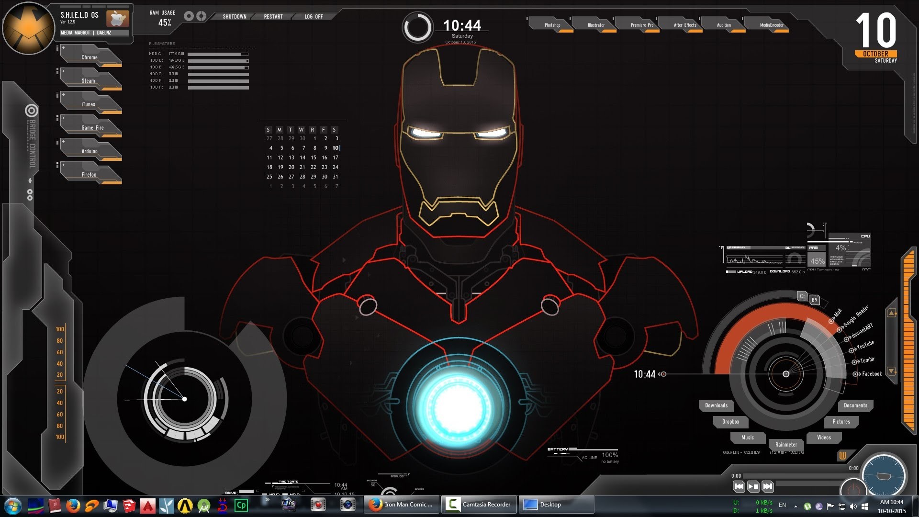Click LOG OFF button in OS panel

click(x=313, y=16)
